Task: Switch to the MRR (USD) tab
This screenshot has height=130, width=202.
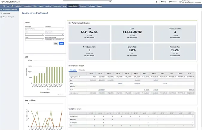Action: click(x=81, y=70)
